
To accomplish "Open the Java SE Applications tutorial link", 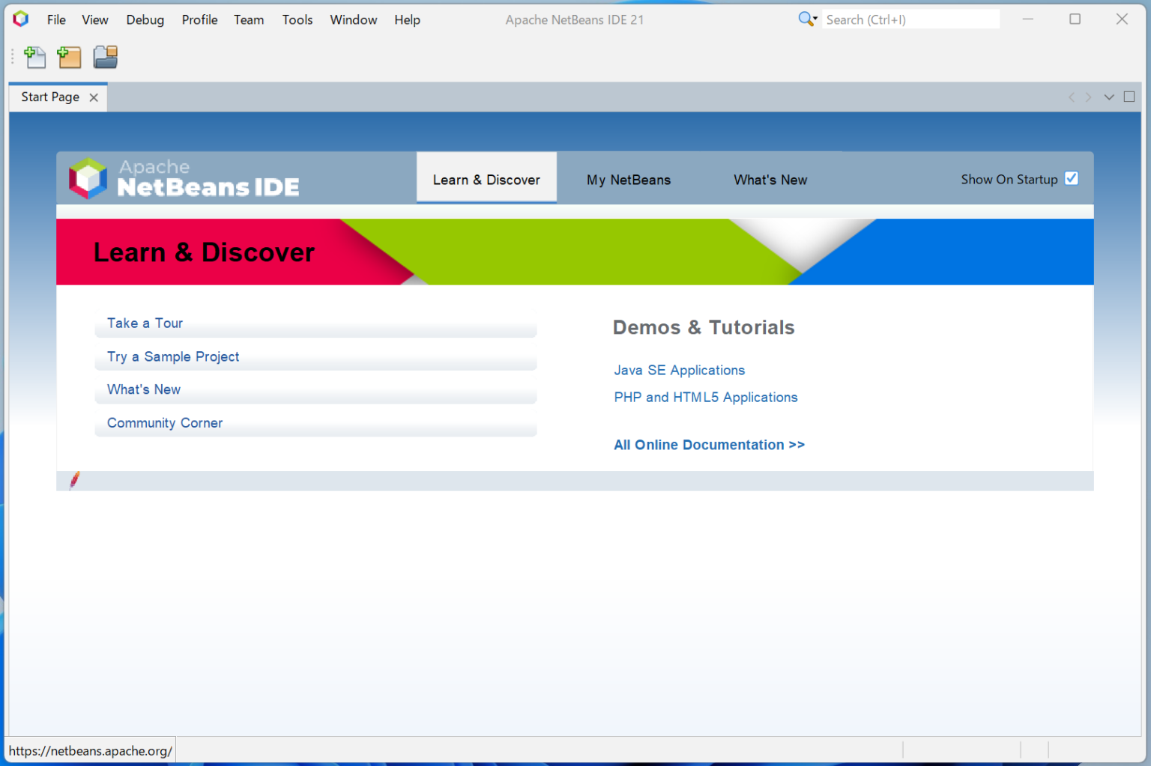I will pos(679,370).
